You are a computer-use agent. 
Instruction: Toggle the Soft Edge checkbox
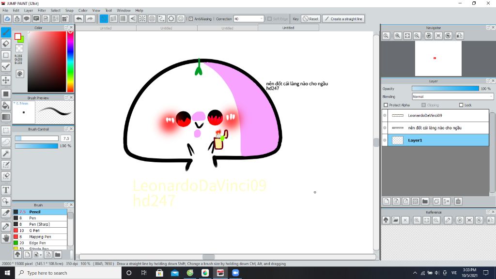(x=269, y=19)
